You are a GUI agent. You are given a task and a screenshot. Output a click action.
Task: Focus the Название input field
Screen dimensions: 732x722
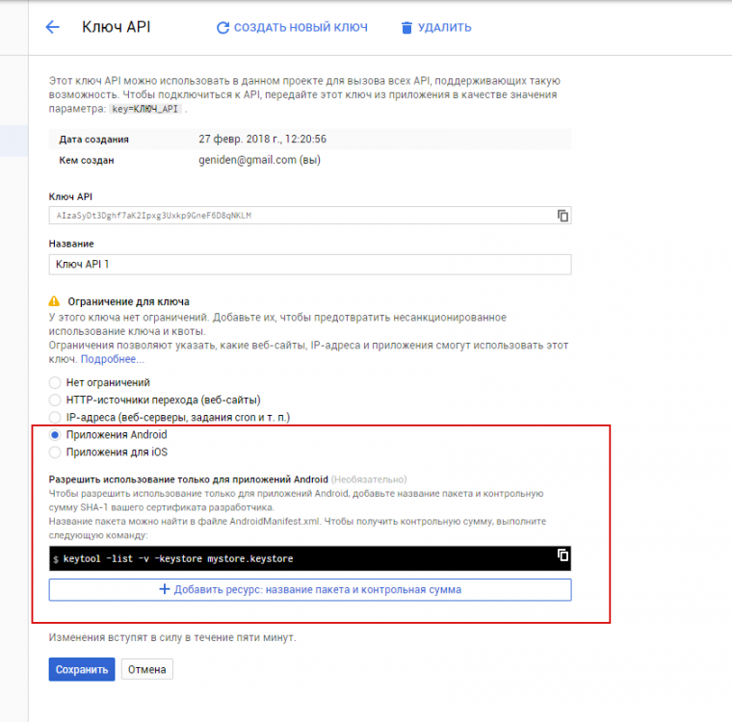pyautogui.click(x=310, y=264)
